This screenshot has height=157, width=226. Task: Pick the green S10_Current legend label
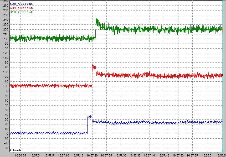[21, 12]
